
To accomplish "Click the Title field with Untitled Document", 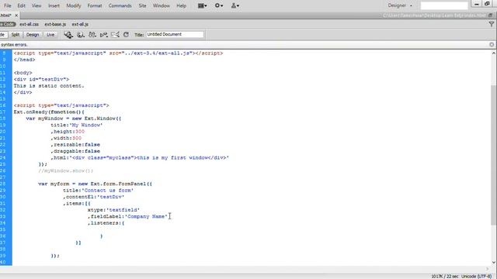I will pos(175,34).
